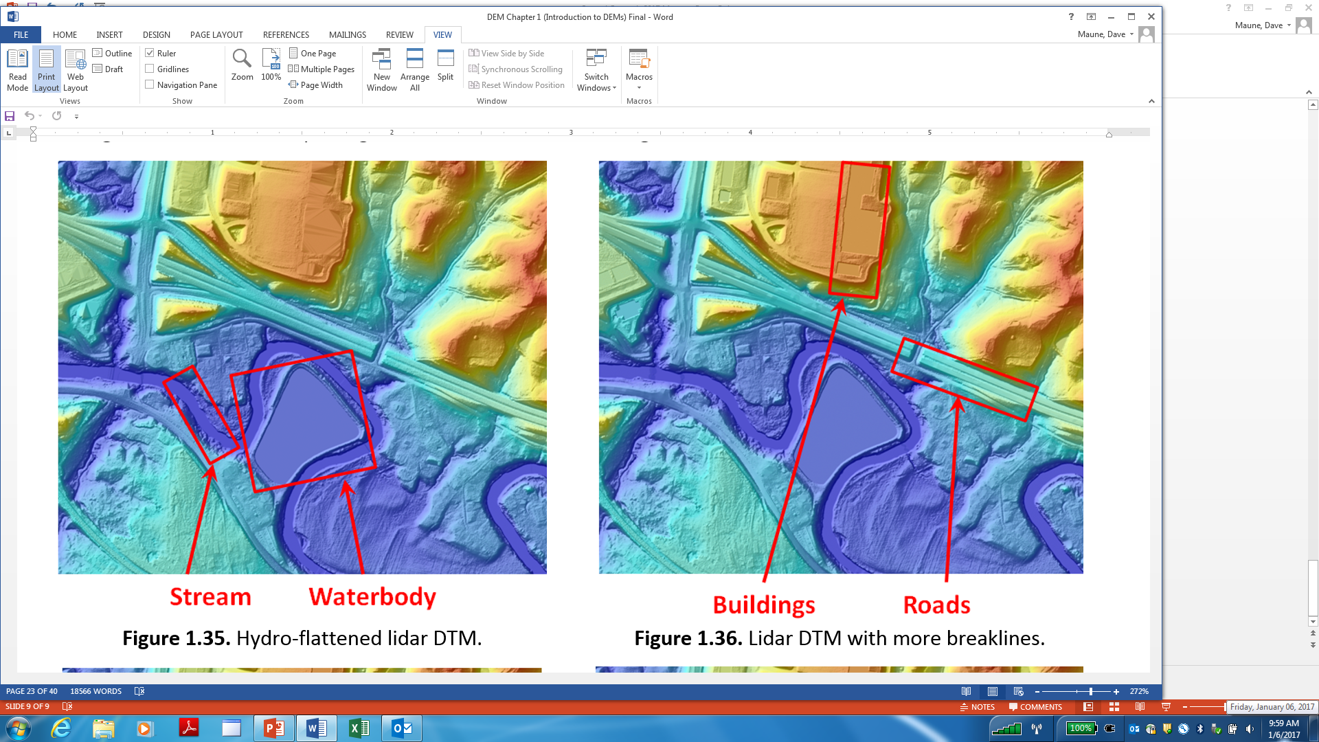Select Multiple Pages zoom option
This screenshot has height=742, width=1319.
pos(322,69)
